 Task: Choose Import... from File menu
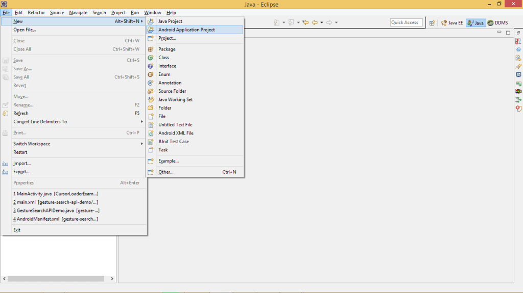[74, 163]
